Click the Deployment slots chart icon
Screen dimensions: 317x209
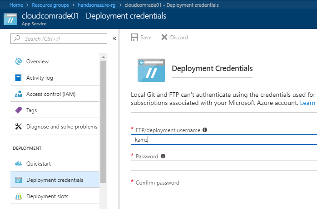pos(19,196)
